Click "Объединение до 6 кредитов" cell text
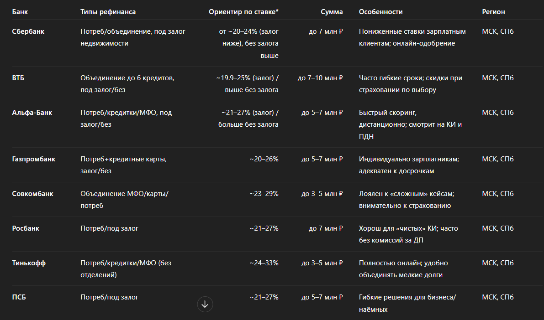This screenshot has width=544, height=320. pos(127,78)
